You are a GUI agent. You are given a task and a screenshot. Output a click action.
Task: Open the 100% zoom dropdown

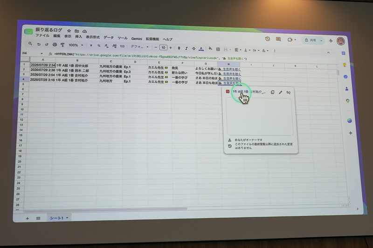76,45
